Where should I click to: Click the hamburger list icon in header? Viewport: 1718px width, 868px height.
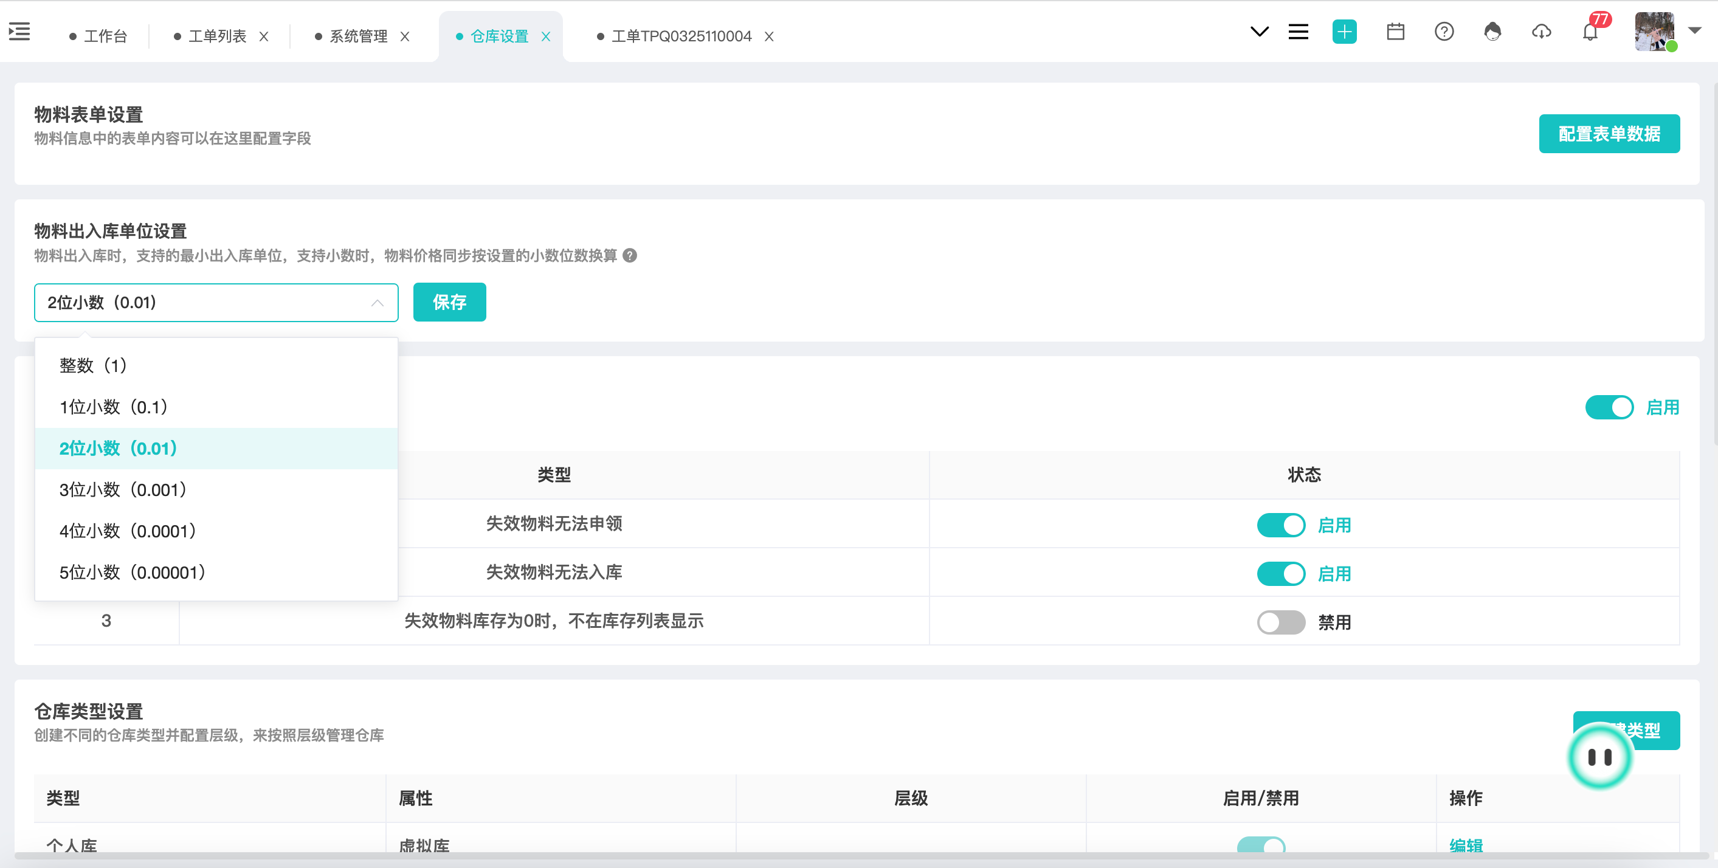point(1298,32)
